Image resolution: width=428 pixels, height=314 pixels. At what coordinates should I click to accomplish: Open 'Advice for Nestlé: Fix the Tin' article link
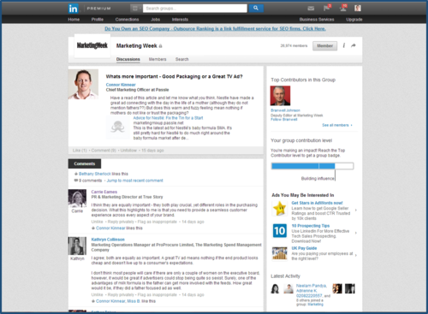pyautogui.click(x=168, y=118)
